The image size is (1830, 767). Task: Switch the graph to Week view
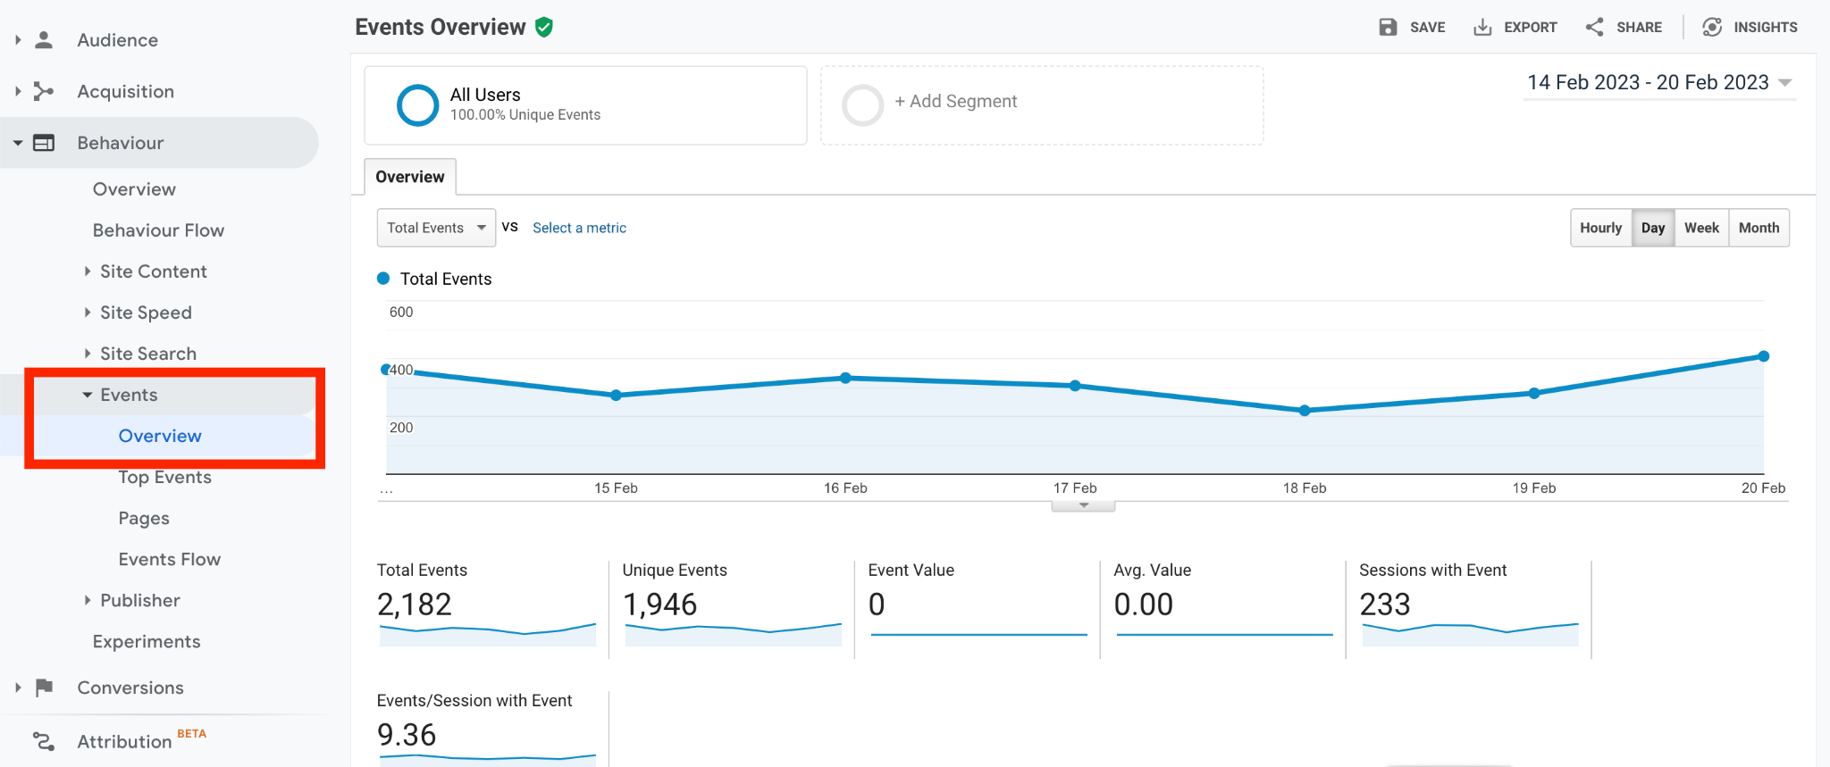pos(1701,228)
